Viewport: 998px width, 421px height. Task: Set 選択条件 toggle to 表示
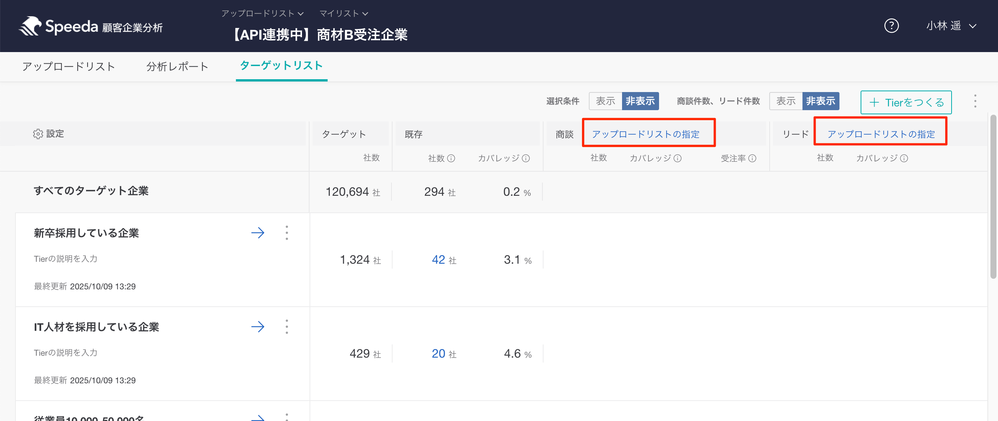pyautogui.click(x=605, y=101)
